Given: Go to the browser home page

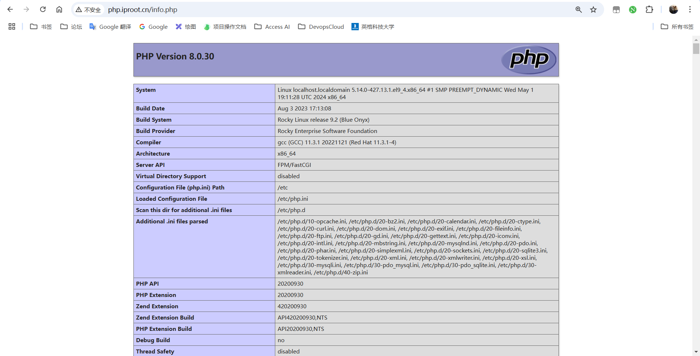Looking at the screenshot, I should [x=59, y=9].
